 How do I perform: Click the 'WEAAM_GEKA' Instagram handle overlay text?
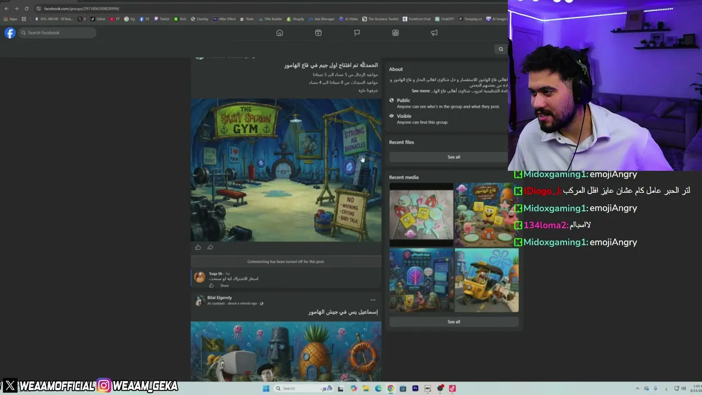[x=145, y=387]
